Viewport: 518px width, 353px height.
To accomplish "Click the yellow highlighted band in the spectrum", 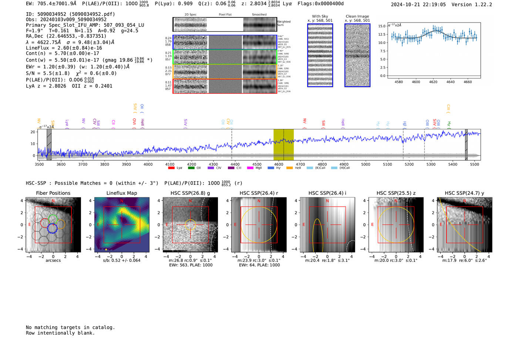I will tap(283, 144).
